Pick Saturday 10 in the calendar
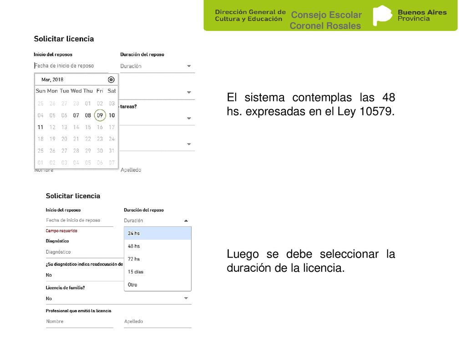466x349 pixels. pos(112,115)
